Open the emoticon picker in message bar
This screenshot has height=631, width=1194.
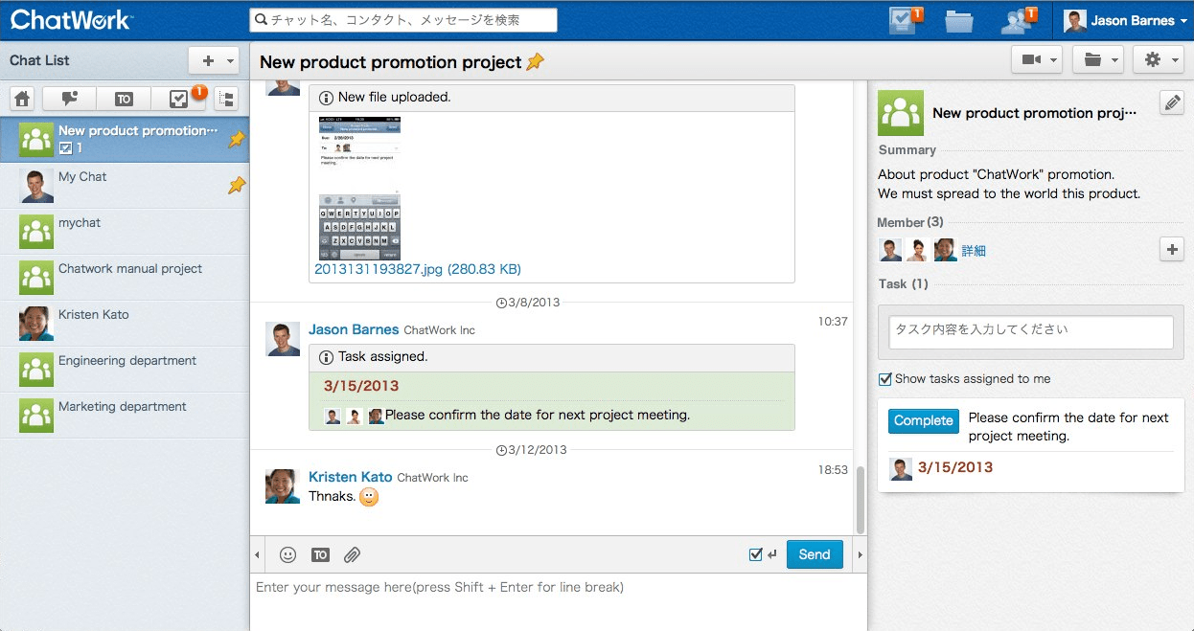coord(287,554)
